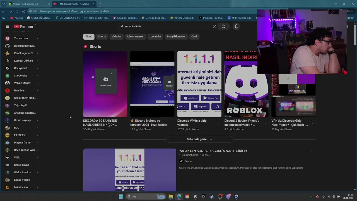
Task: Open 'YASAKTAN SONRA DISCORD'A NASIL GİRİLİR?' title
Action: tap(214, 151)
